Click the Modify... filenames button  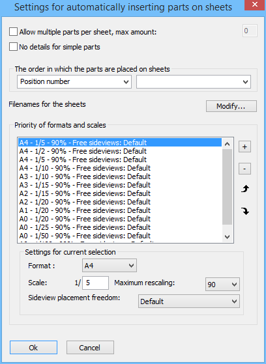(231, 106)
